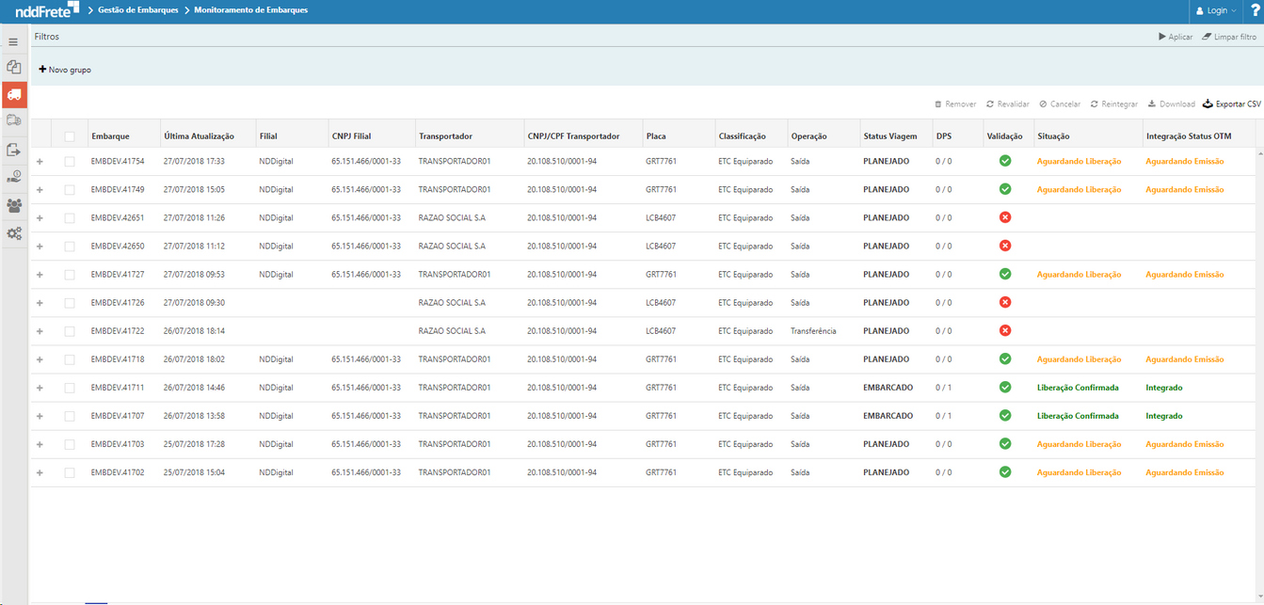Open Monitoramento de Embarques breadcrumb item
1264x605 pixels.
[252, 11]
